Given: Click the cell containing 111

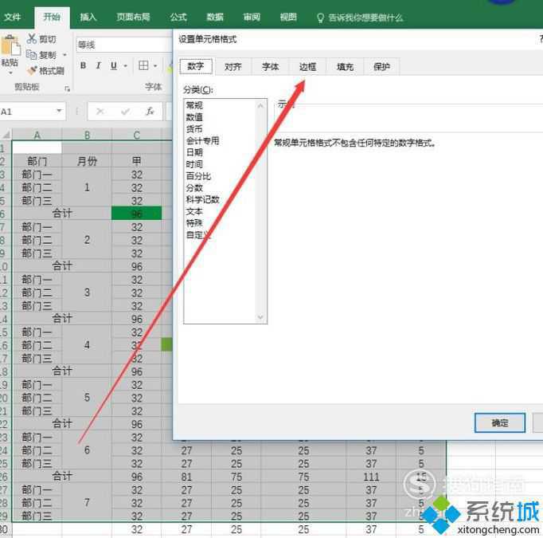Looking at the screenshot, I should [x=371, y=477].
